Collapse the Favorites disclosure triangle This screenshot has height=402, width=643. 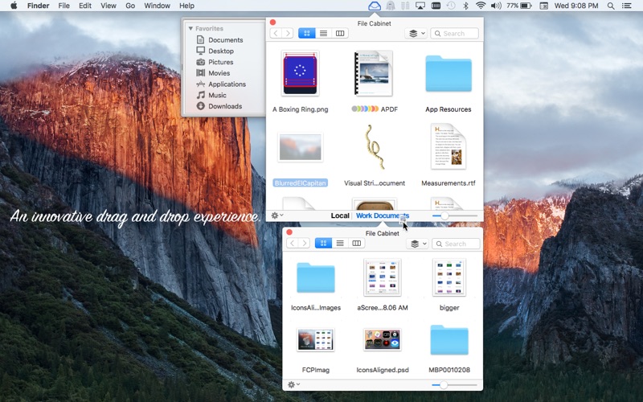click(190, 28)
